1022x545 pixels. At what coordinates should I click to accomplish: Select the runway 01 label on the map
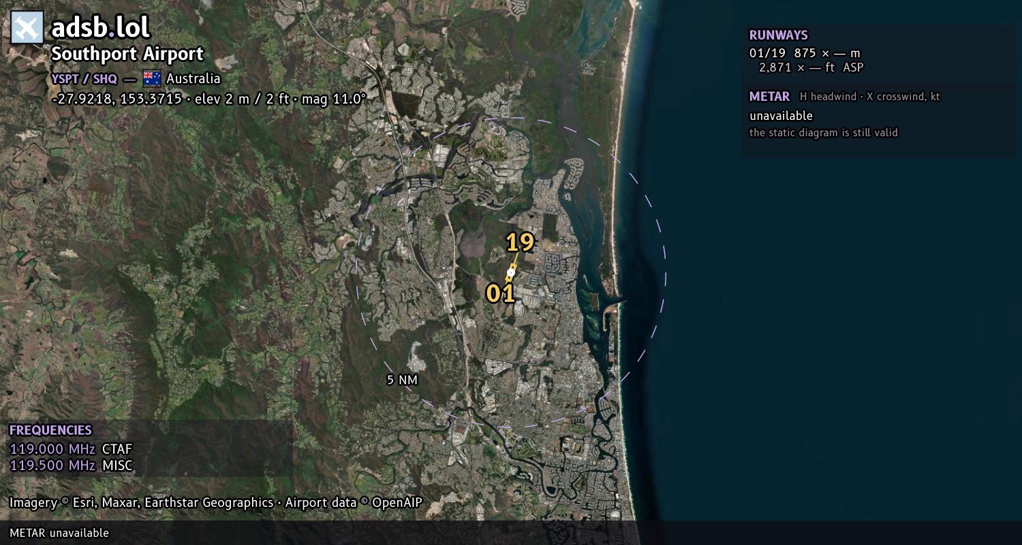(500, 294)
